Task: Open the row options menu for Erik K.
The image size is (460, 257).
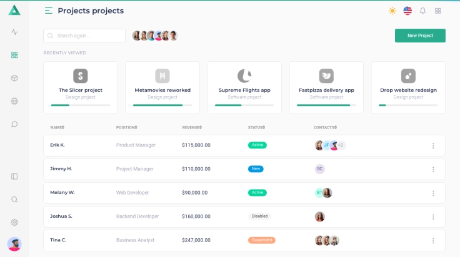Action: [433, 145]
